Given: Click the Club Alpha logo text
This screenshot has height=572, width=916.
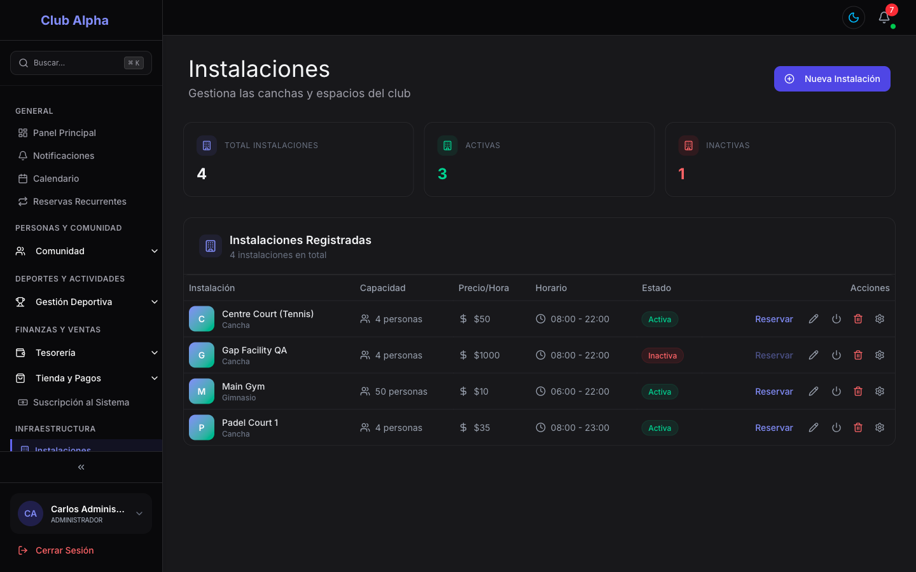Looking at the screenshot, I should (74, 20).
